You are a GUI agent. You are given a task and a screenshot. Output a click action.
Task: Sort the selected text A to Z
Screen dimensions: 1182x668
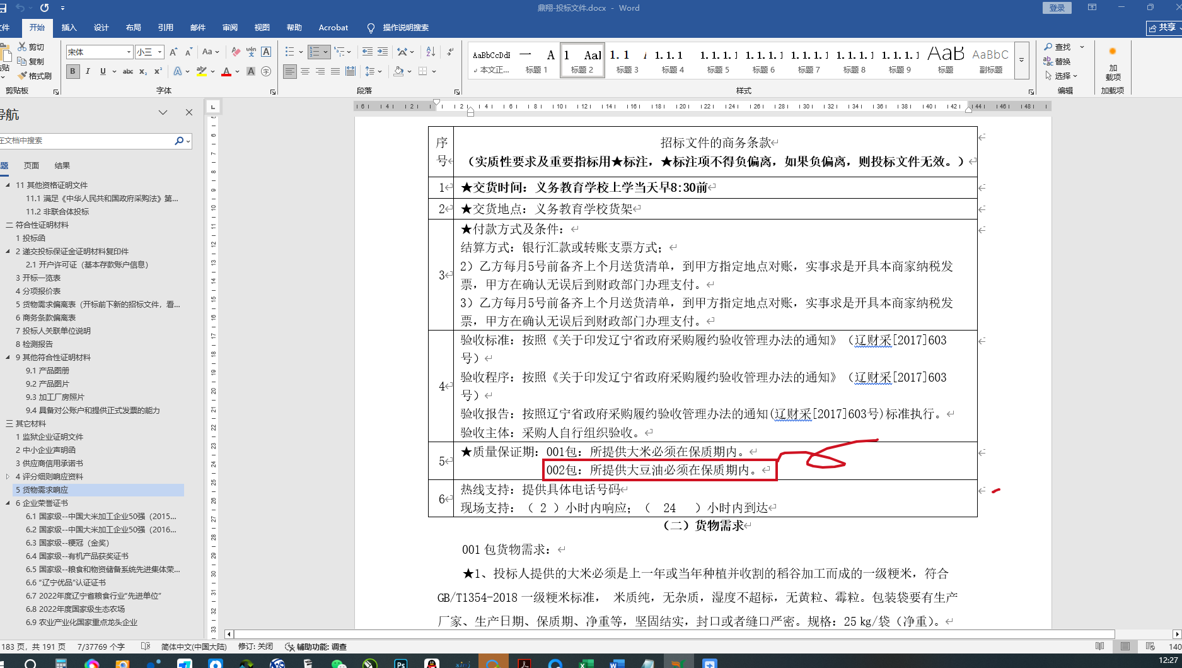point(431,52)
